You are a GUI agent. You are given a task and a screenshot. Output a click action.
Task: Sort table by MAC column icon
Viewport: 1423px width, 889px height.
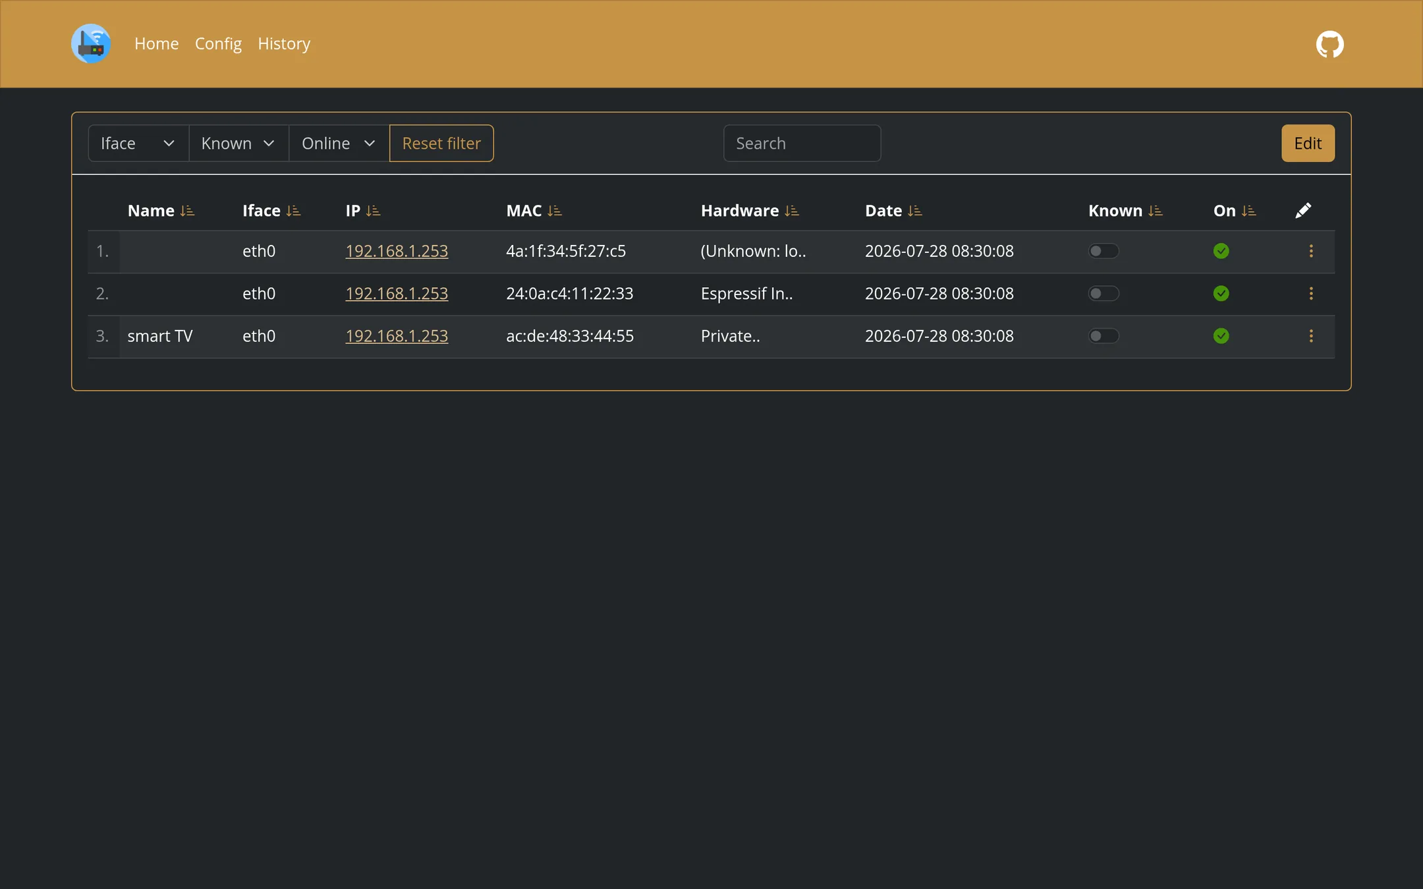(x=554, y=211)
